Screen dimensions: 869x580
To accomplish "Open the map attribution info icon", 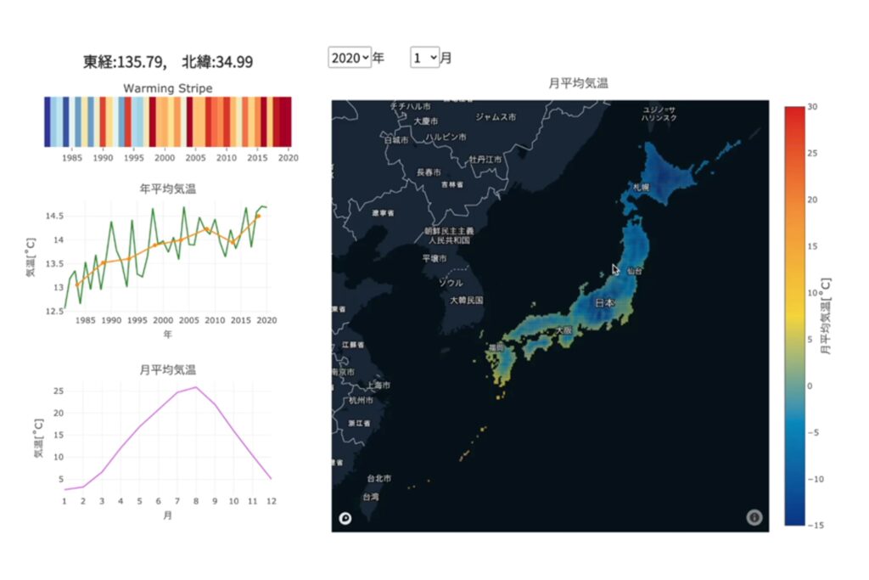I will 754,517.
